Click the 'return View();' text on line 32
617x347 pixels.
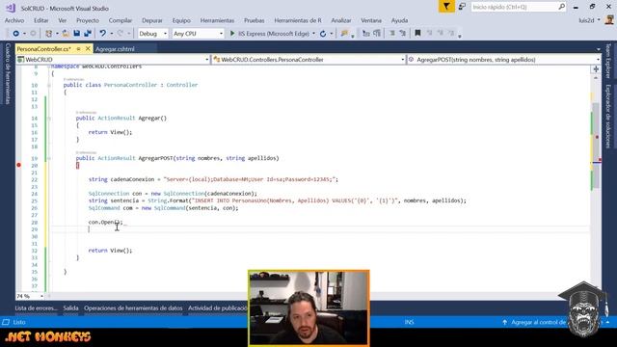[110, 251]
